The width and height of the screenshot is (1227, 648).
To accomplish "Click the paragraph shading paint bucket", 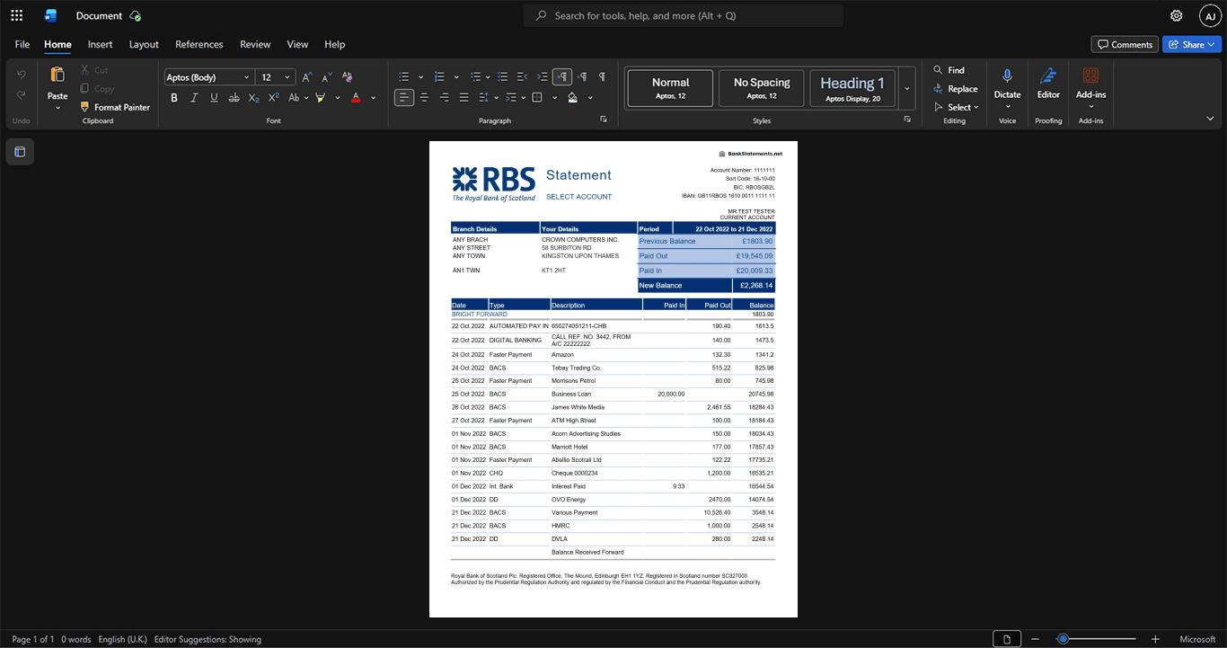I will 573,97.
